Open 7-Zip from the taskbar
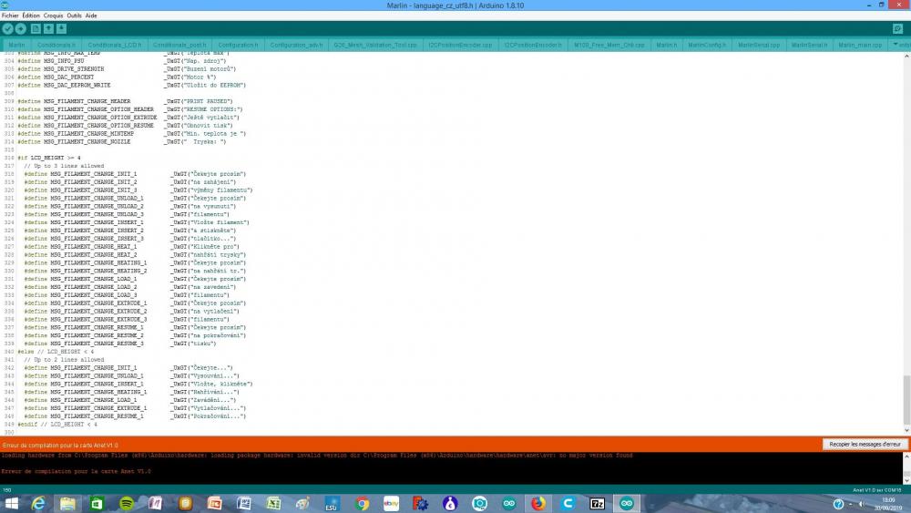Image resolution: width=911 pixels, height=513 pixels. 598,504
